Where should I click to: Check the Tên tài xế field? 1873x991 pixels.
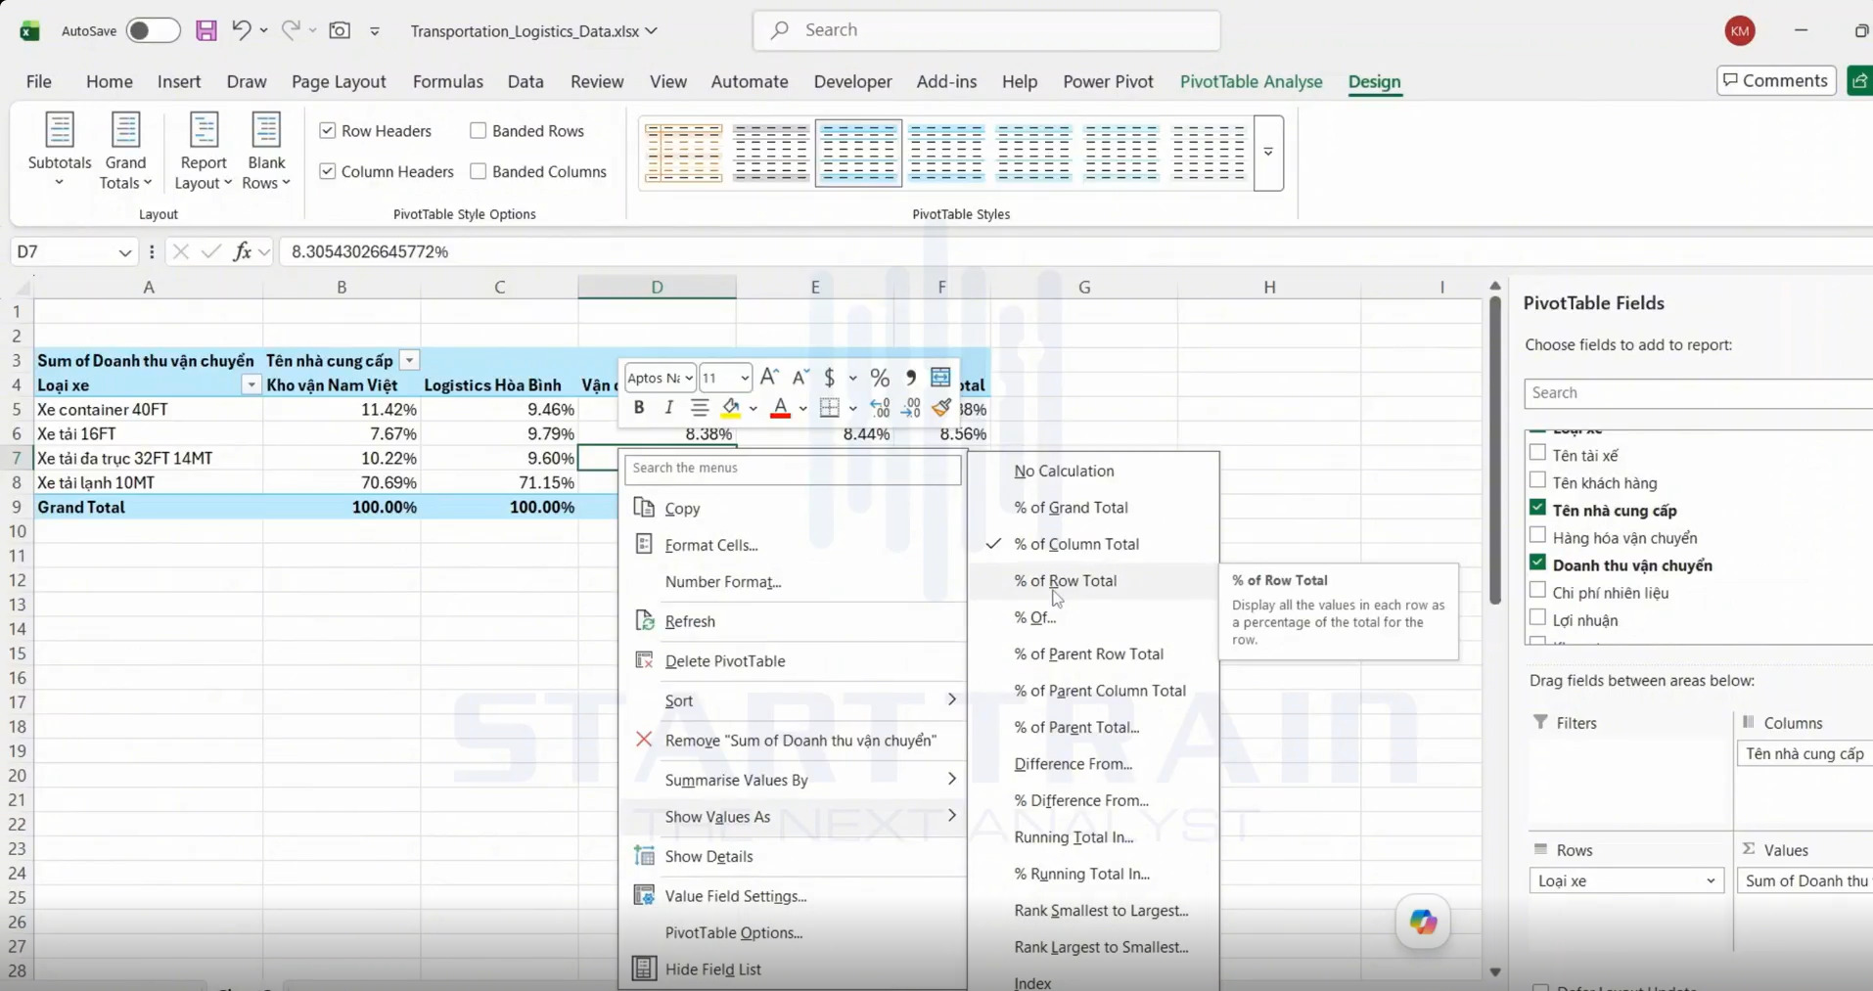(1537, 453)
